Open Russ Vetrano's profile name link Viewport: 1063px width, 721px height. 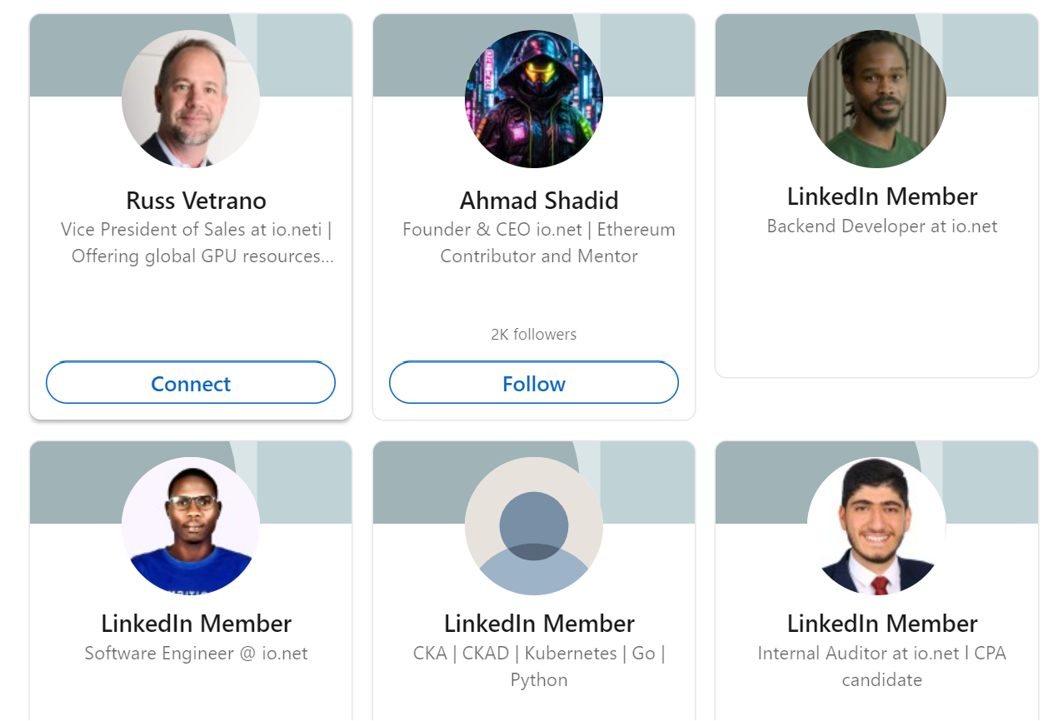[x=195, y=200]
